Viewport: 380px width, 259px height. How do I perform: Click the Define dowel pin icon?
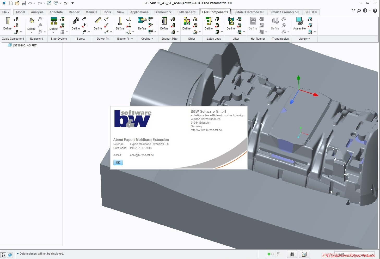(98, 20)
